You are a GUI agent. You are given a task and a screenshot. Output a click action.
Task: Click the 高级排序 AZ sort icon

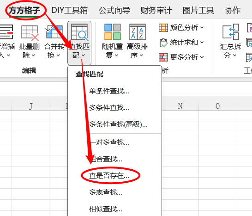(138, 32)
